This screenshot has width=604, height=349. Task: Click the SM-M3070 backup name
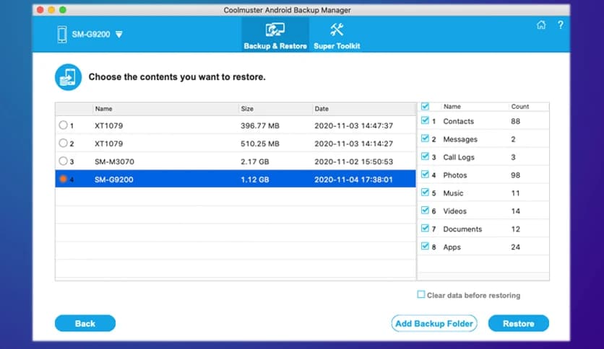tap(114, 162)
